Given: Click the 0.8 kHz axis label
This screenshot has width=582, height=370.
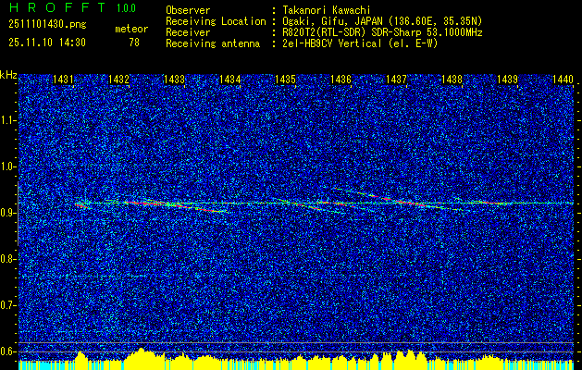Looking at the screenshot, I should 7,259.
